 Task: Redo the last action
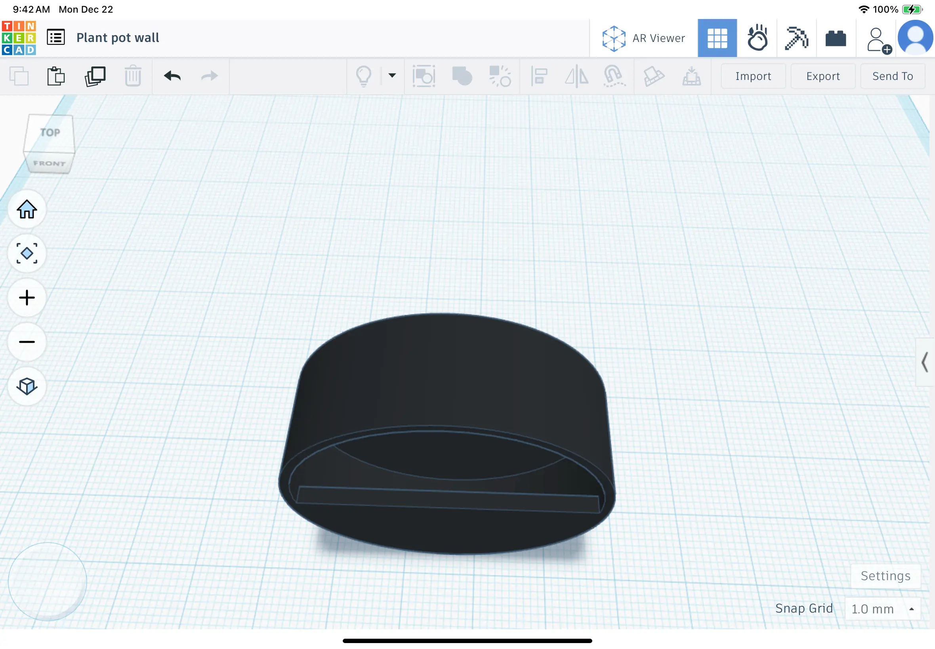coord(210,76)
